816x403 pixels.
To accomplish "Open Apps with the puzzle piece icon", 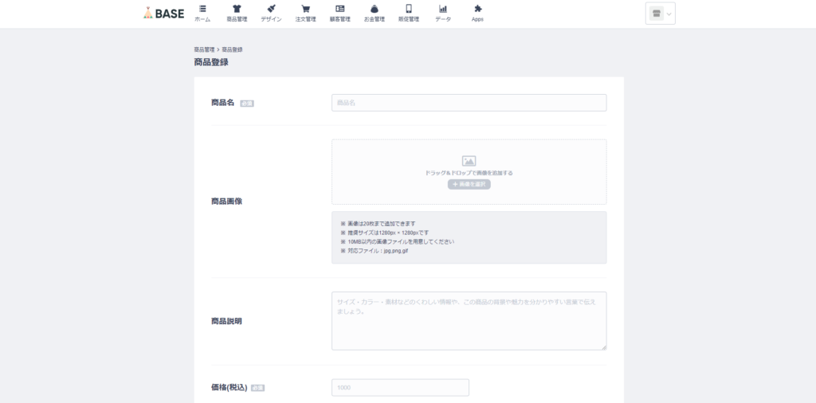I will pyautogui.click(x=477, y=13).
